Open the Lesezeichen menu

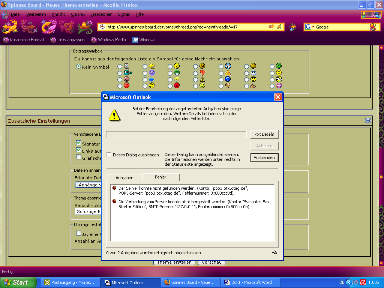pyautogui.click(x=101, y=14)
